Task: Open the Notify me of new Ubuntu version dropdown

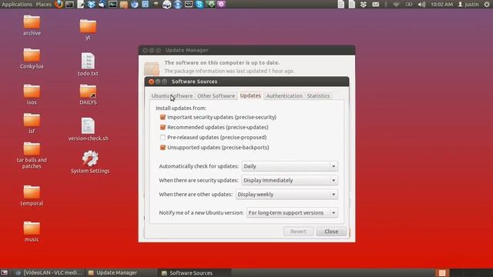Action: click(292, 212)
